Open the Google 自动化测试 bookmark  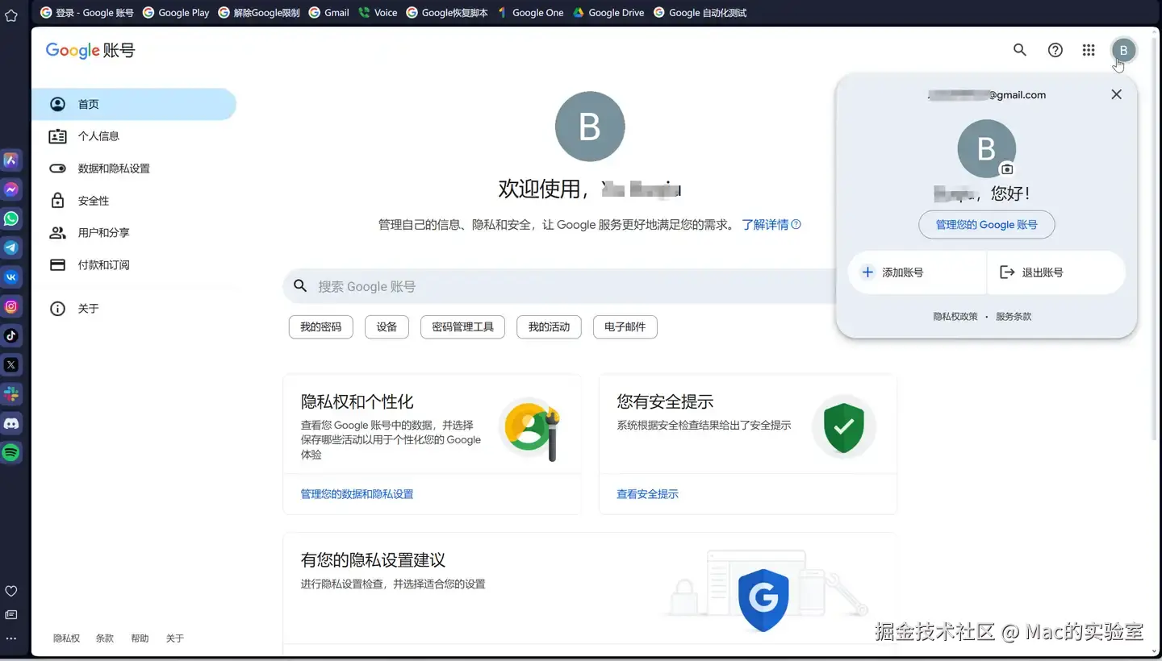coord(700,13)
